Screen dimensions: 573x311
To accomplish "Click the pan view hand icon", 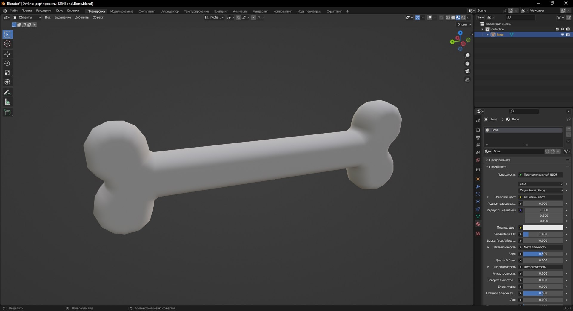I will (467, 63).
